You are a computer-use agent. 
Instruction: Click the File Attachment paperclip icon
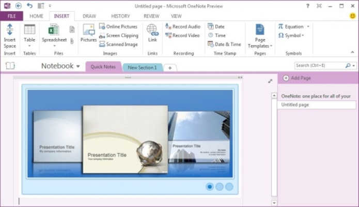click(72, 41)
